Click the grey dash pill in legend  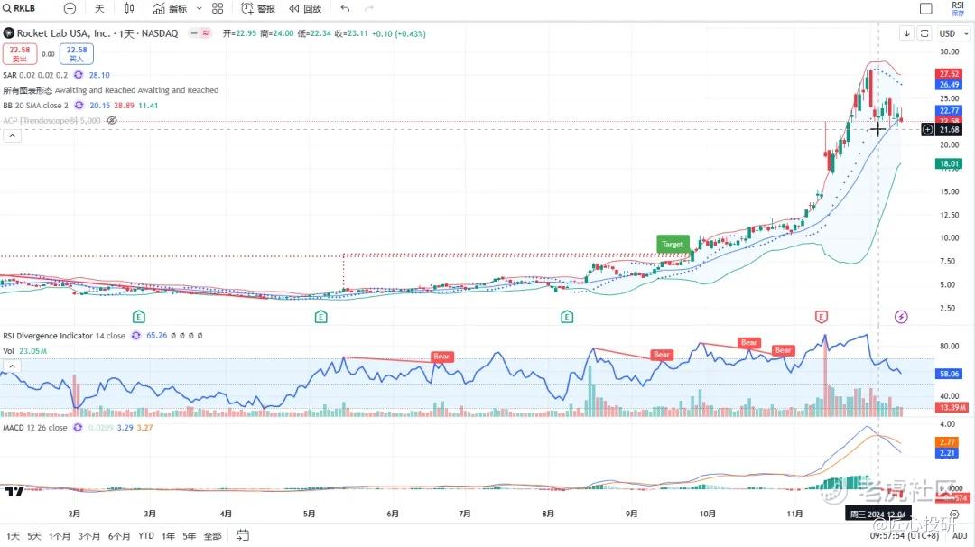(x=195, y=32)
